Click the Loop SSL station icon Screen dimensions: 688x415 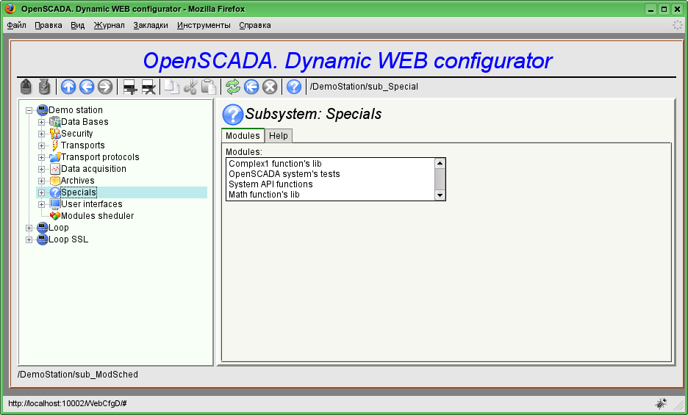tap(43, 239)
